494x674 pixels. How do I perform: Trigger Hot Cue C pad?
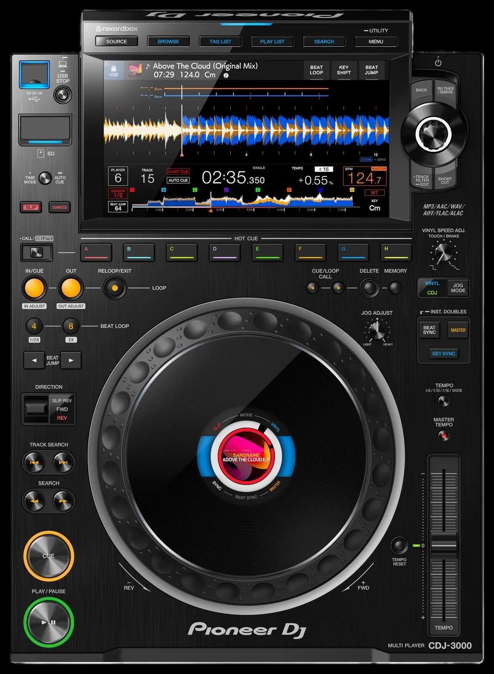(x=182, y=252)
